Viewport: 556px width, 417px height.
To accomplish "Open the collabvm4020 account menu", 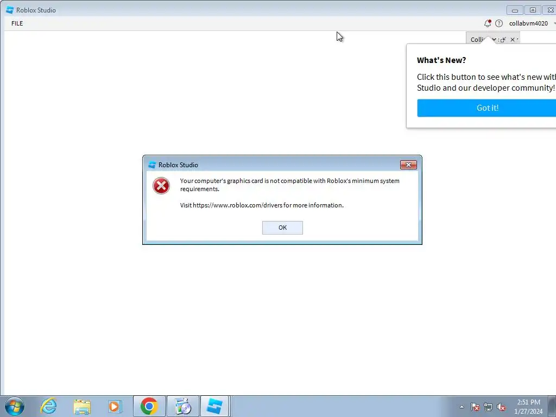I will click(x=528, y=23).
